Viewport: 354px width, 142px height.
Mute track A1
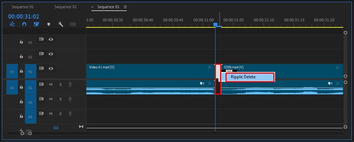[51, 85]
